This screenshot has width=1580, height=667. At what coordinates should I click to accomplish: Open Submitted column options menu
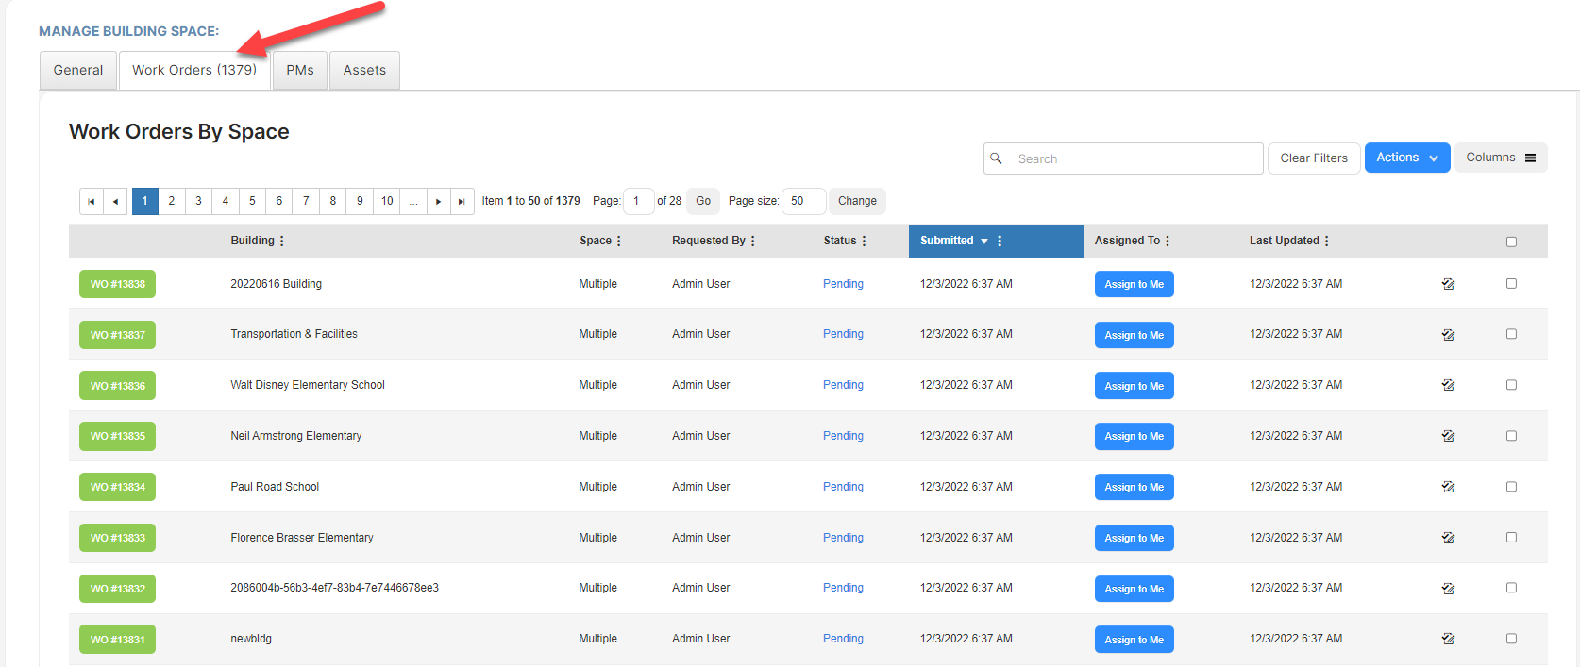(1000, 241)
